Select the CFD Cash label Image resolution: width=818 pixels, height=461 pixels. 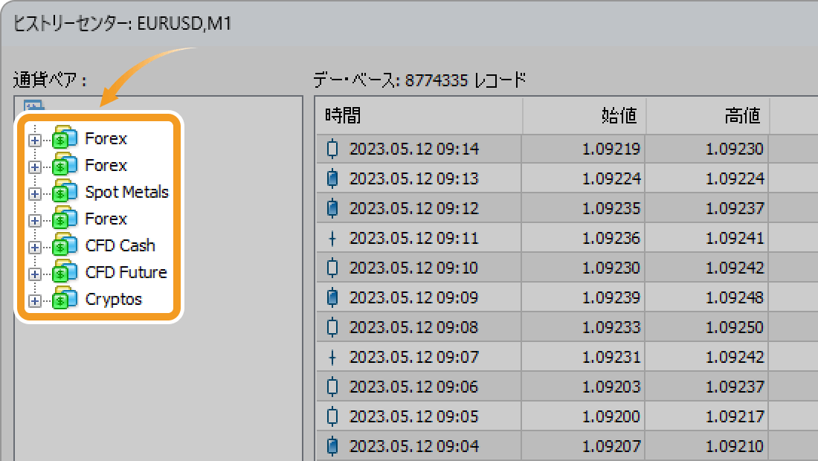click(120, 245)
